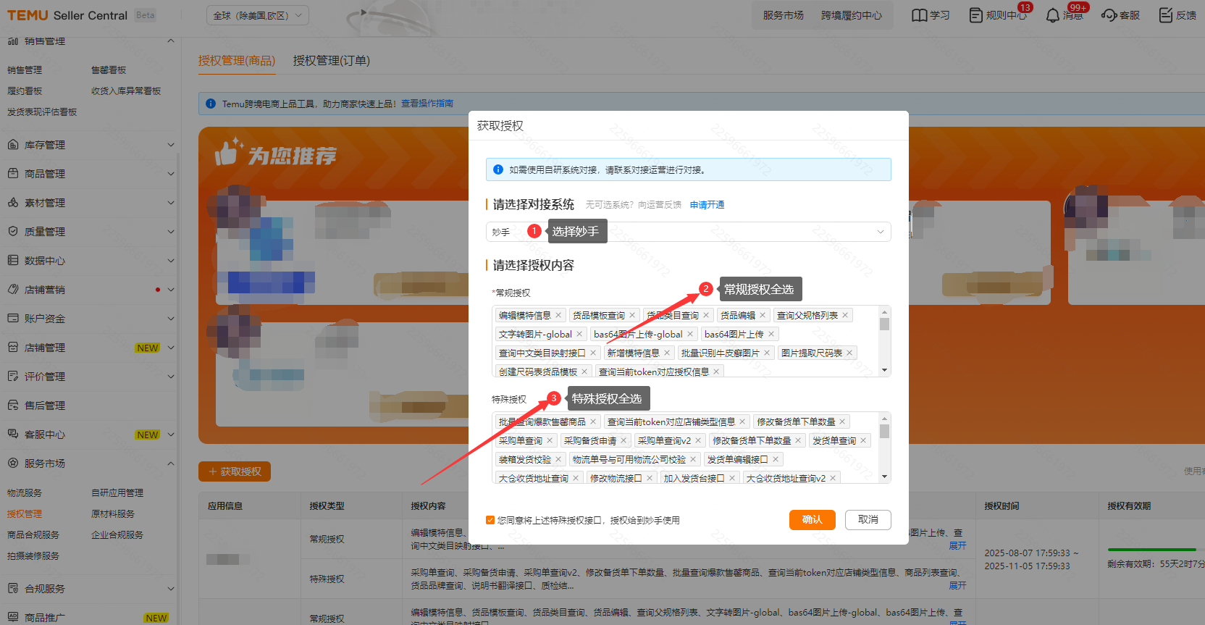Select the 授权管理(商品) tab

point(237,61)
